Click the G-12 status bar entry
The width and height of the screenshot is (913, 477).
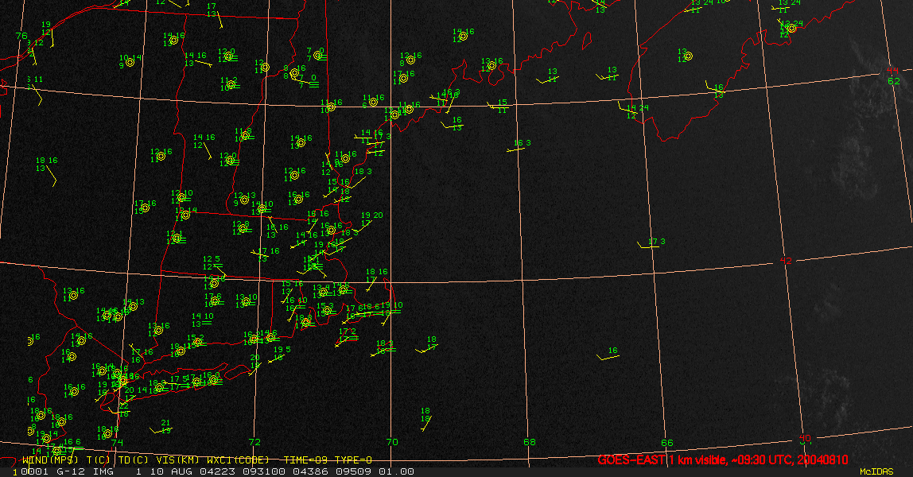[x=71, y=471]
